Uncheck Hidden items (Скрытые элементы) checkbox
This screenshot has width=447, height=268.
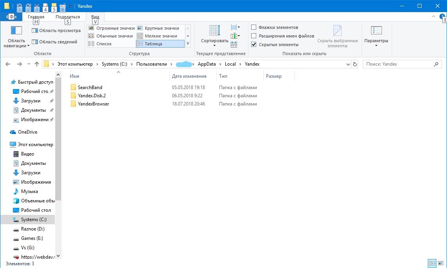(x=254, y=45)
